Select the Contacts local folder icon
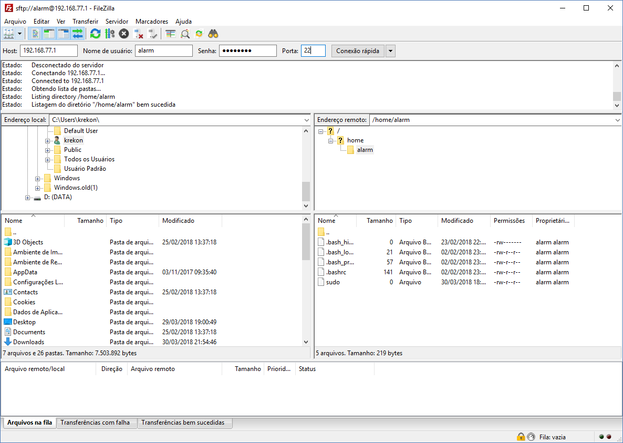 8,292
